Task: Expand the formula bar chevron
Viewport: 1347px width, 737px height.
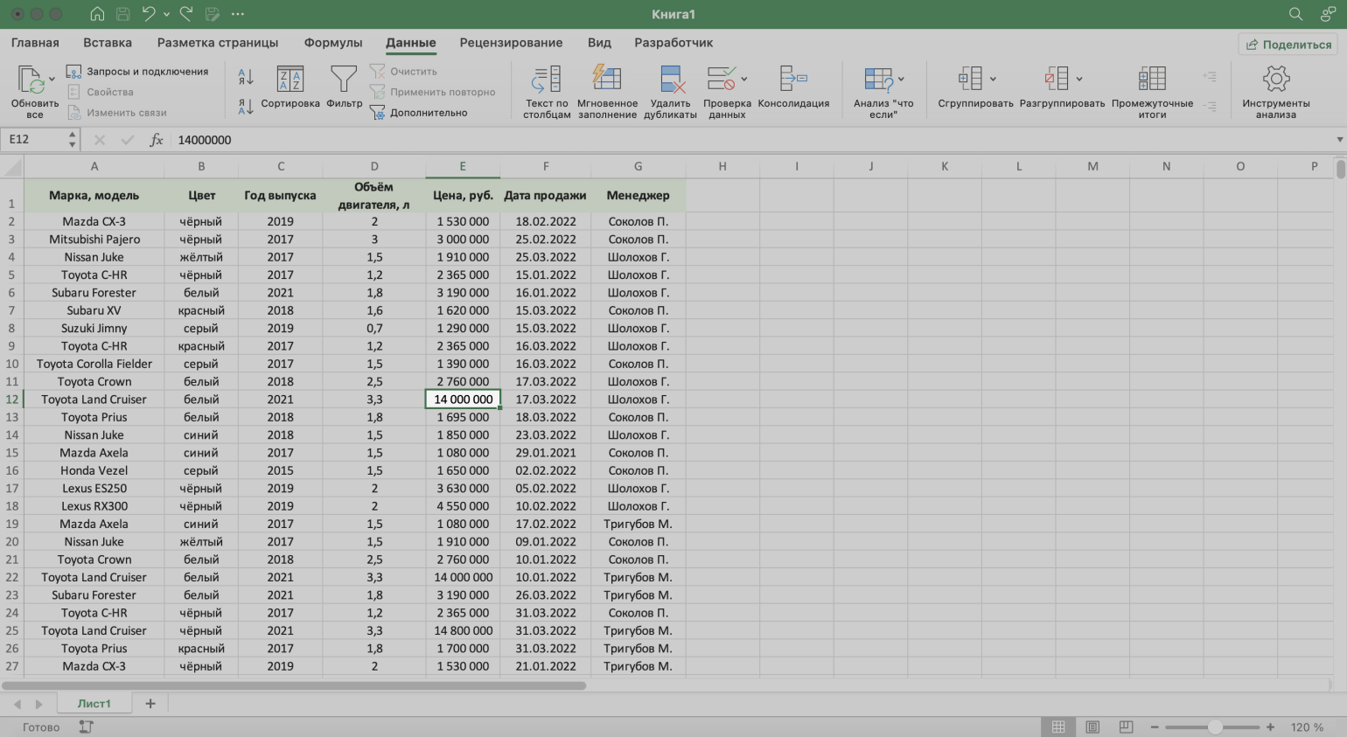Action: (1339, 140)
